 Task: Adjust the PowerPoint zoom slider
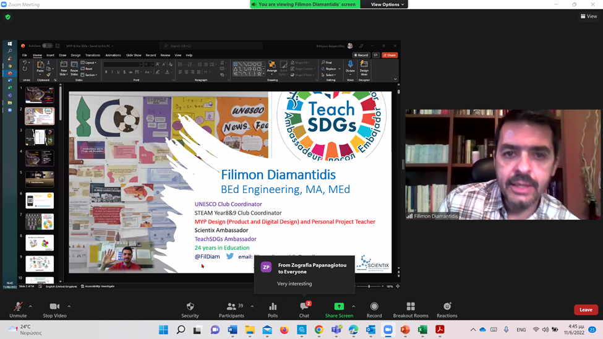point(369,286)
